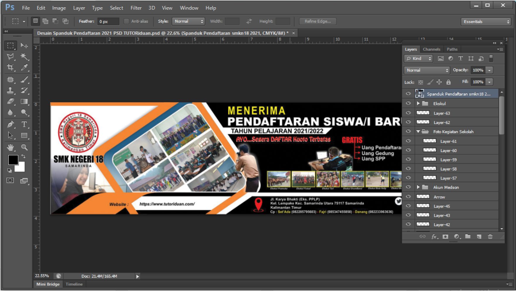Switch to the Channels tab

coord(432,49)
